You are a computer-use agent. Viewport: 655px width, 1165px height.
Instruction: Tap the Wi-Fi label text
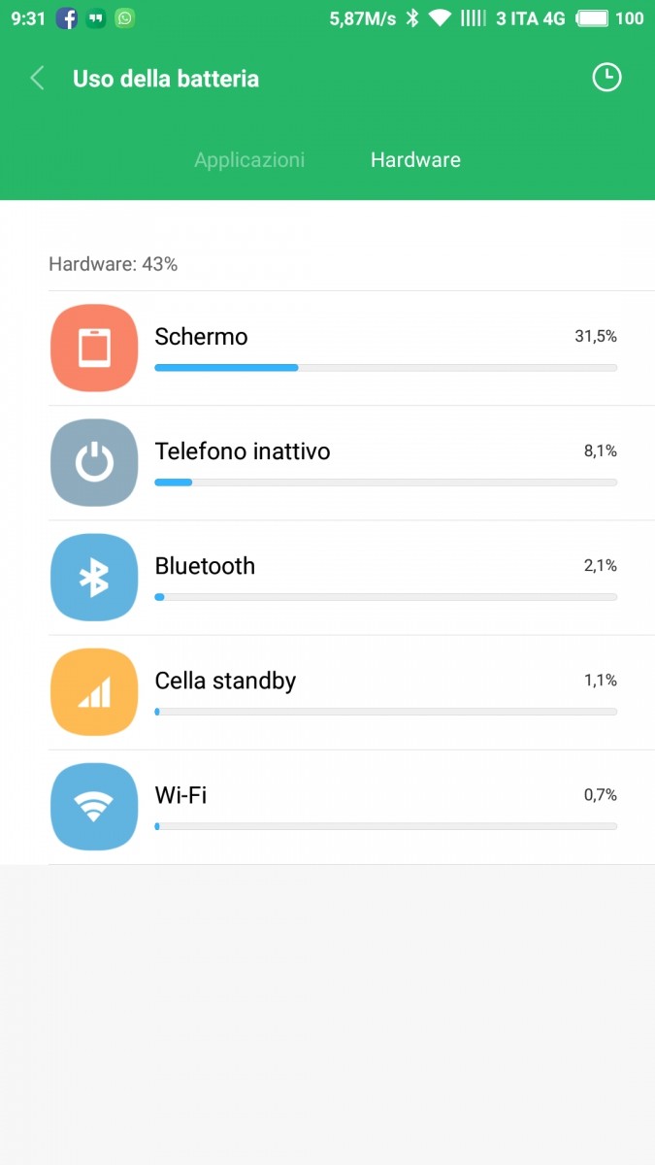tap(180, 795)
